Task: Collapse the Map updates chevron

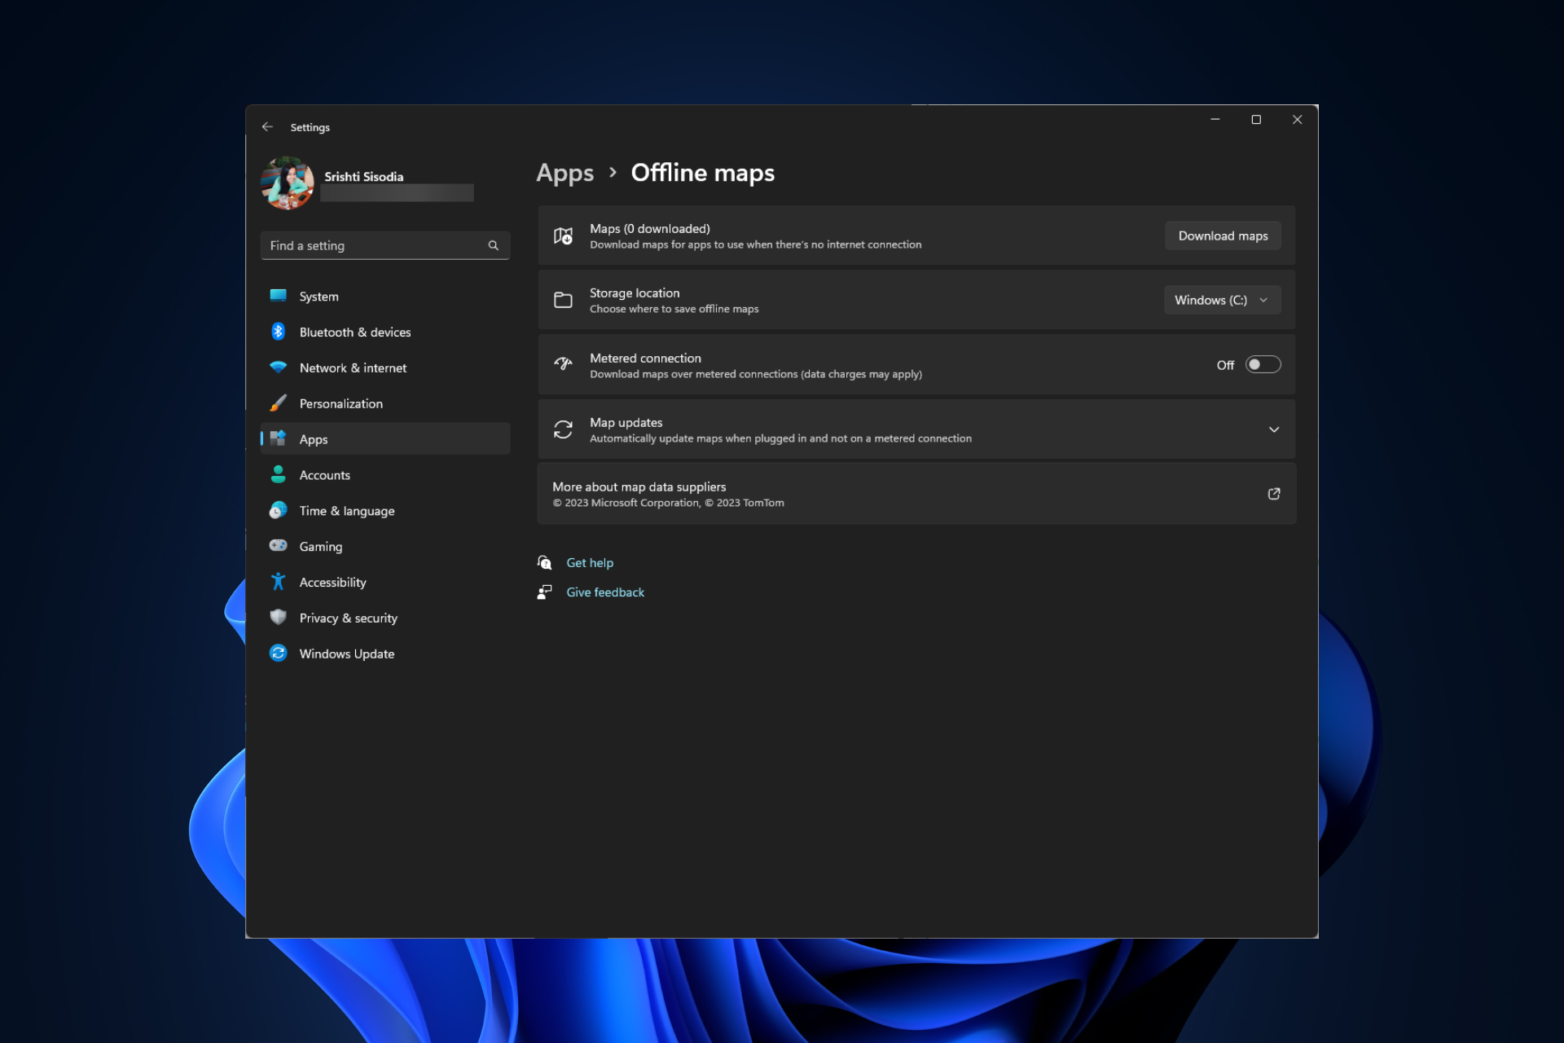Action: point(1274,429)
